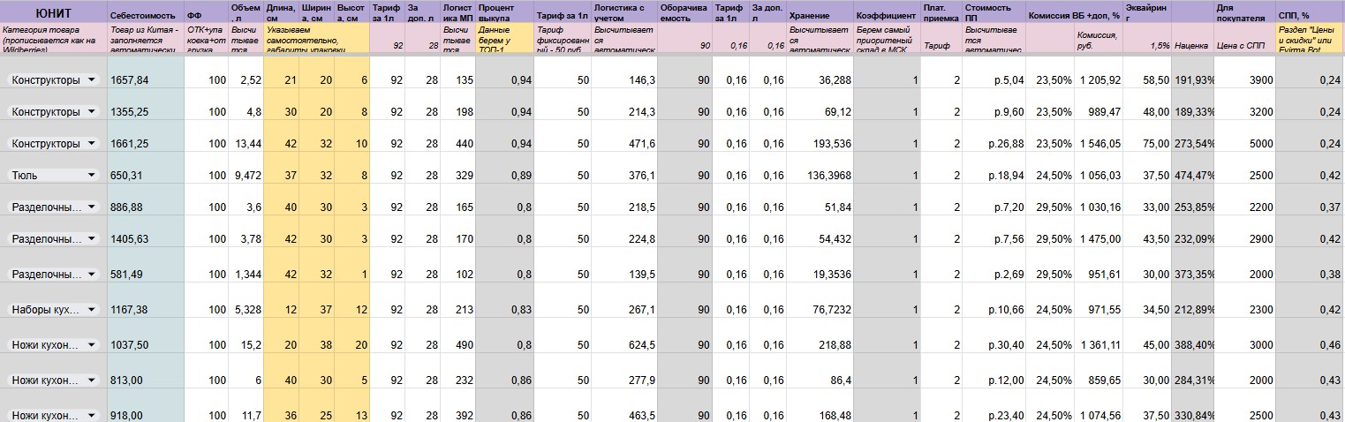The height and width of the screenshot is (422, 1345).
Task: Select the Процент выкупа column header
Action: coord(504,12)
